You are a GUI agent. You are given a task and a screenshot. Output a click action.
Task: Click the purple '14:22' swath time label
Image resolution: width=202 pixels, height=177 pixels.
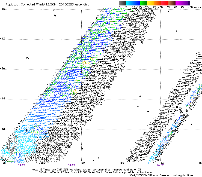(160, 165)
